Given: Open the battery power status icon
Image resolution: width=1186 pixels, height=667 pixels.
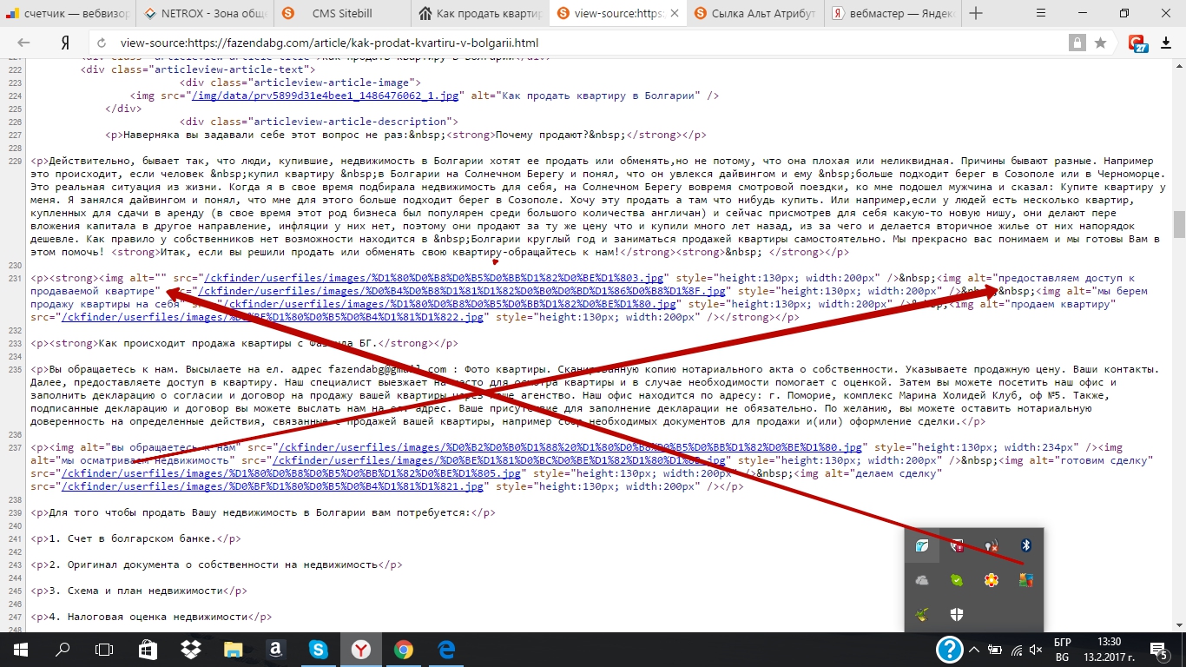Looking at the screenshot, I should click(994, 649).
